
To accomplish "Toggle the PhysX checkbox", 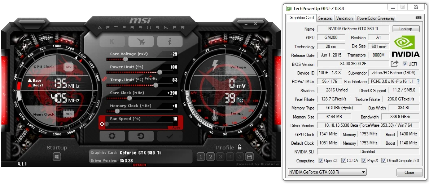I will click(364, 161).
